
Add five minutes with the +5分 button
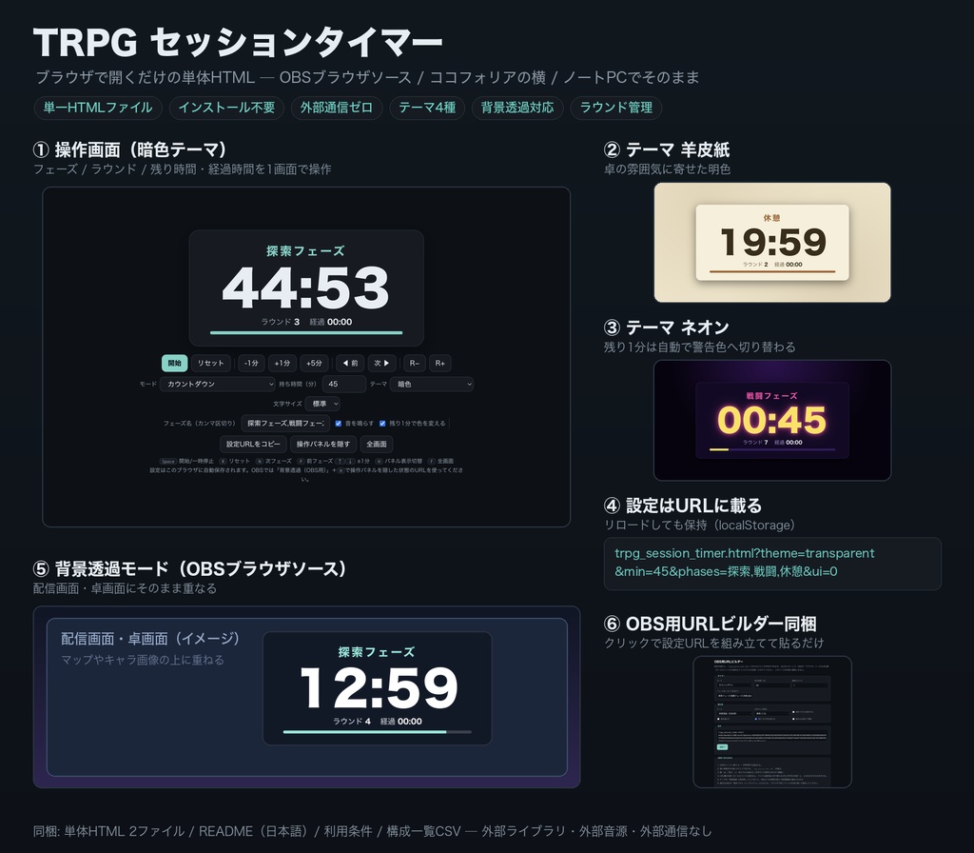click(314, 363)
